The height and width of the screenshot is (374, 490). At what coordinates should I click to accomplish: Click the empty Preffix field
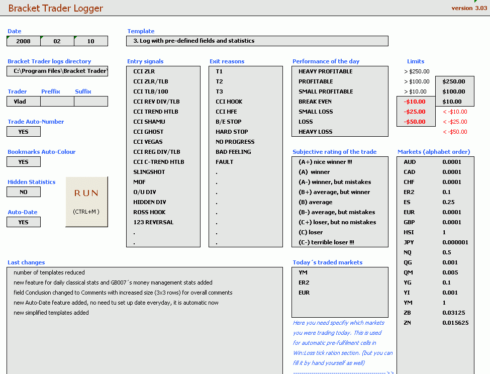(x=57, y=102)
